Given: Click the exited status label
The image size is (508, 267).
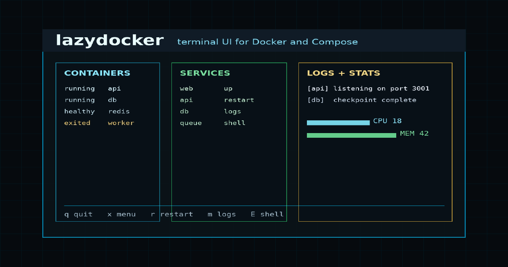Looking at the screenshot, I should tap(77, 123).
